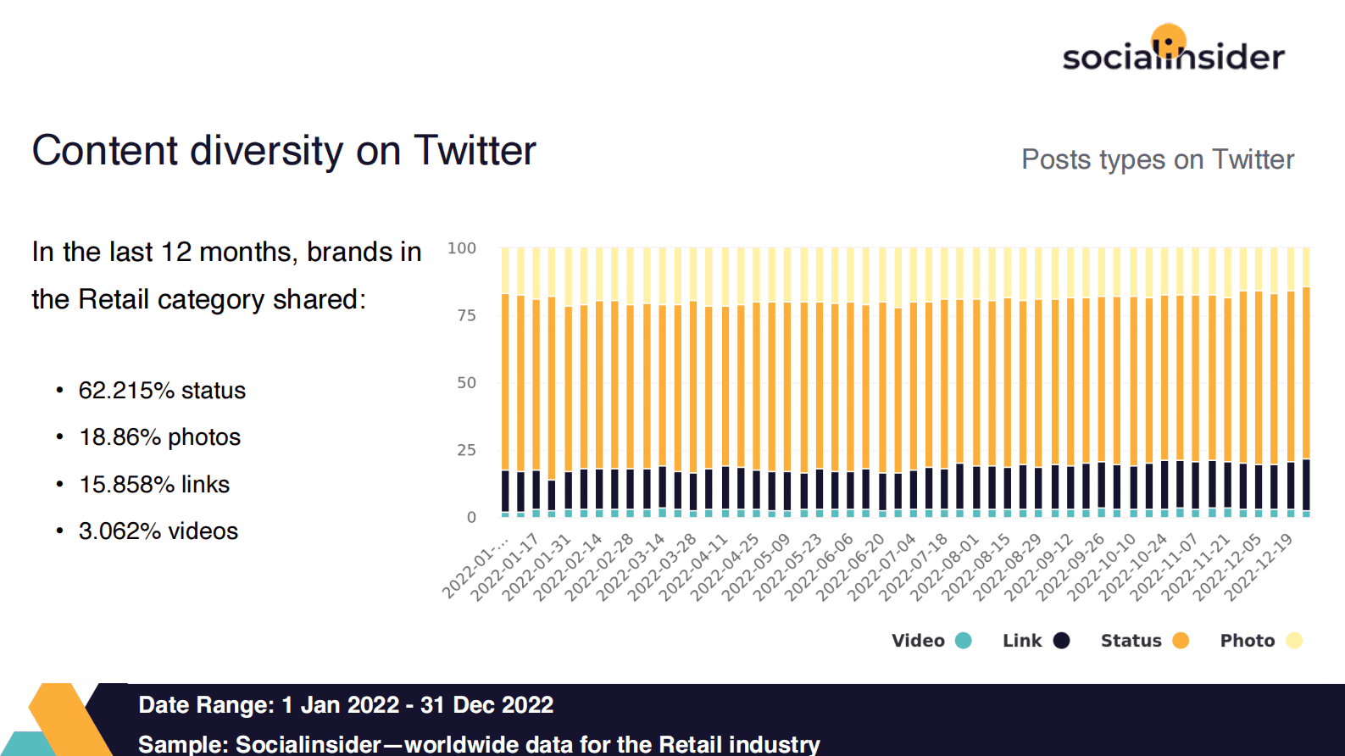Toggle the Photo series legend label
This screenshot has height=756, width=1345.
pos(1247,641)
